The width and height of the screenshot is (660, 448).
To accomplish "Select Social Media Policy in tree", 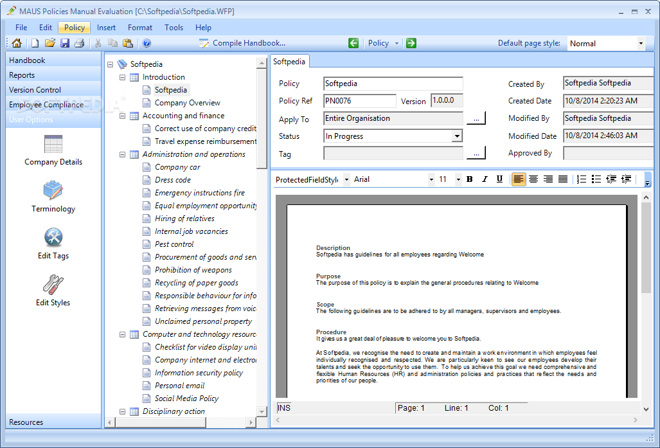I will pos(186,399).
